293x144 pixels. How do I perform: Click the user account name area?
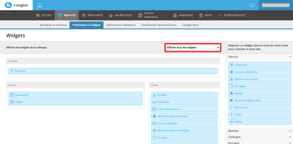276,5
